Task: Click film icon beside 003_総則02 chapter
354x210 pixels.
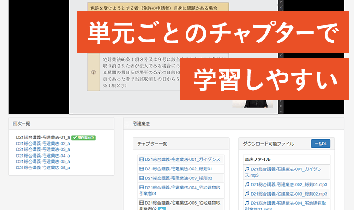Action: (141, 178)
